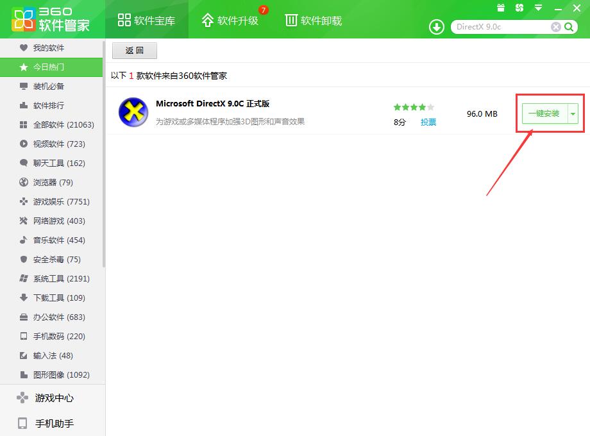Viewport: 590px width, 436px height.
Task: Open 浏览器 (79) category
Action: [x=51, y=183]
